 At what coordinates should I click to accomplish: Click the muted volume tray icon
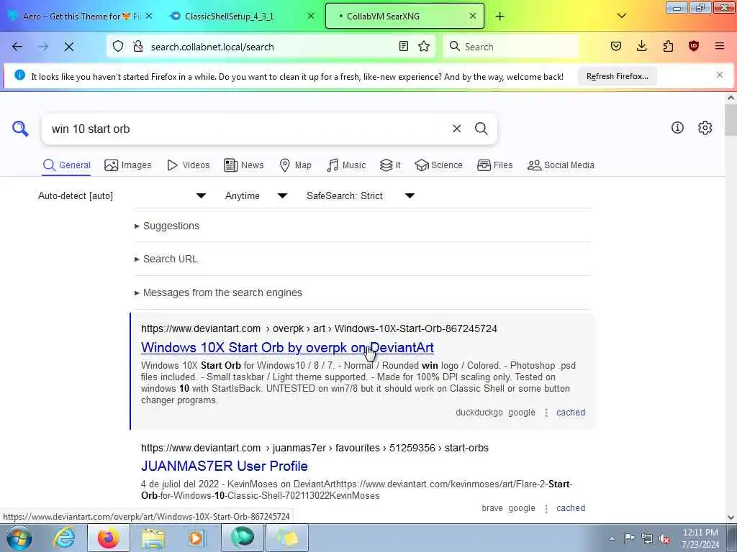pyautogui.click(x=664, y=538)
